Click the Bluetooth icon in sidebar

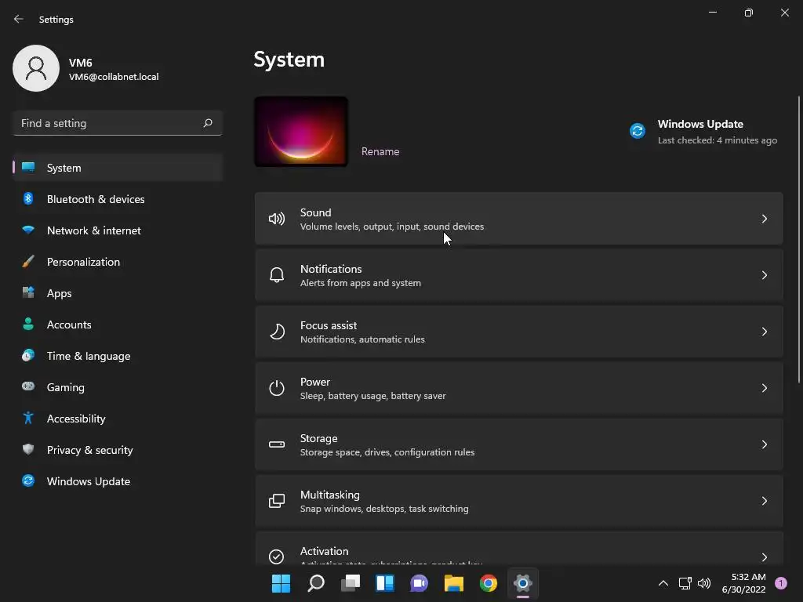[28, 198]
